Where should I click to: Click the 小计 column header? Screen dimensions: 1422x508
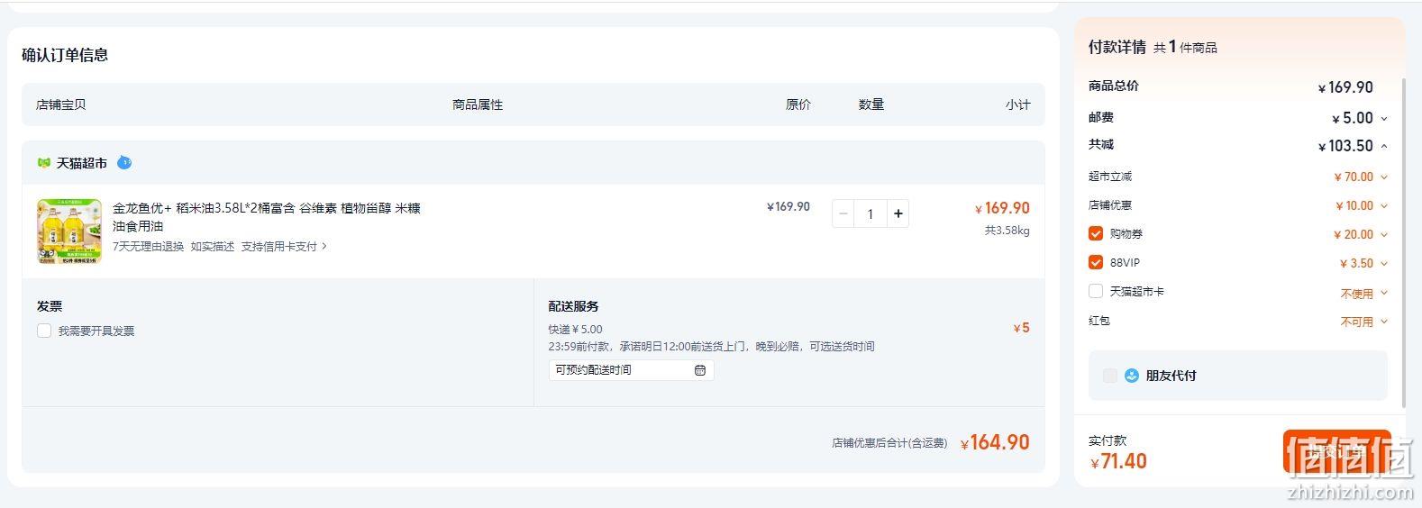[1018, 104]
